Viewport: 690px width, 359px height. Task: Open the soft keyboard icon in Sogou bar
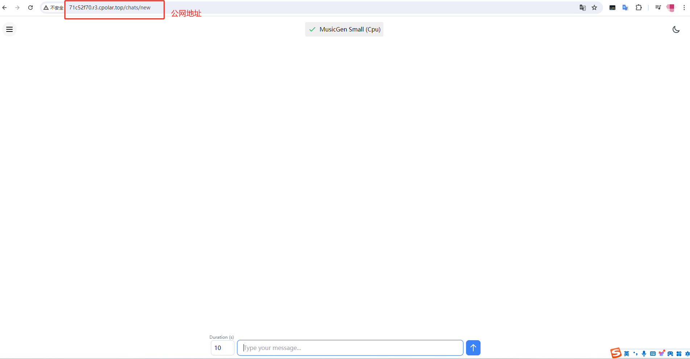[653, 354]
